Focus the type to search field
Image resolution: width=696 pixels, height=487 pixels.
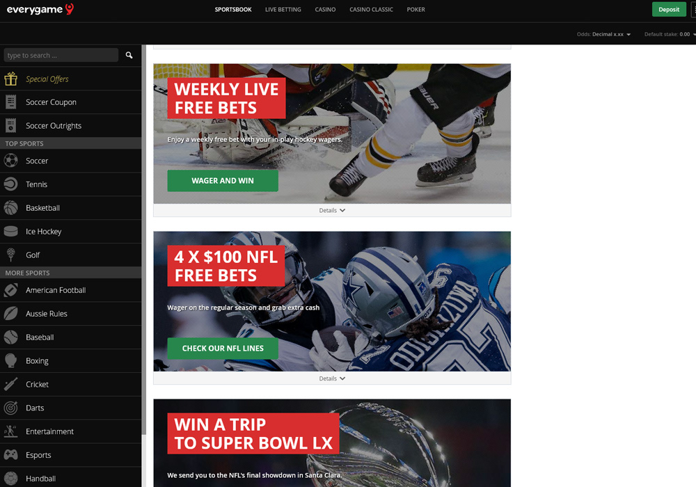tap(61, 56)
